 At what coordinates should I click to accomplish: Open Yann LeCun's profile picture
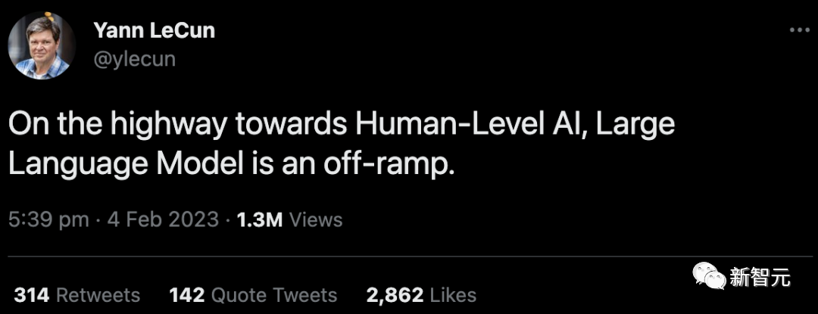(42, 46)
